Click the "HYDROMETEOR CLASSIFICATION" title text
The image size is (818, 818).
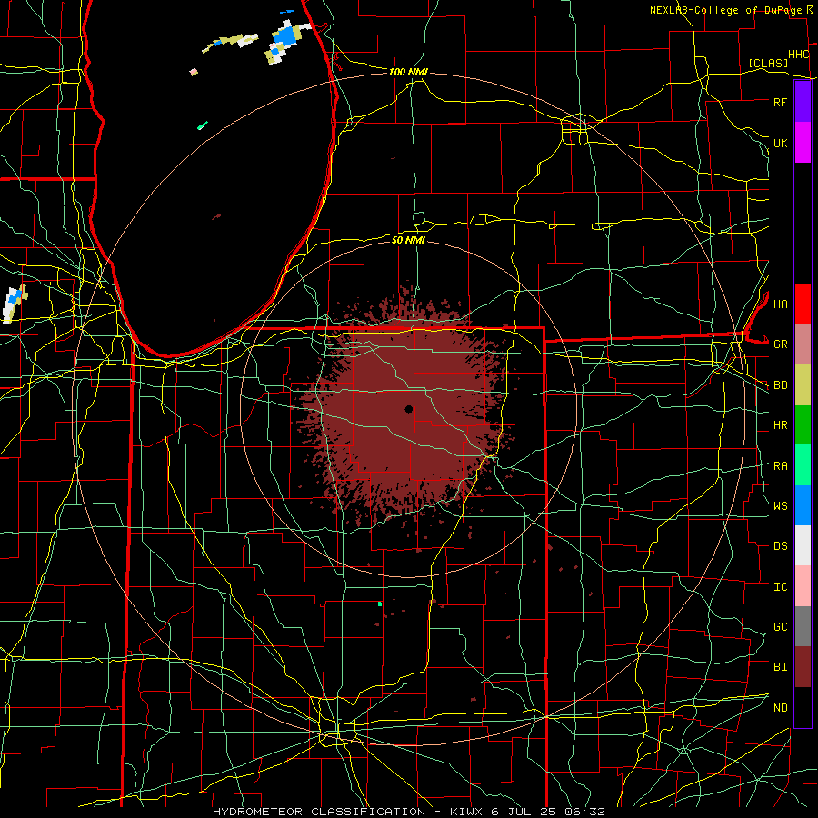coord(319,812)
